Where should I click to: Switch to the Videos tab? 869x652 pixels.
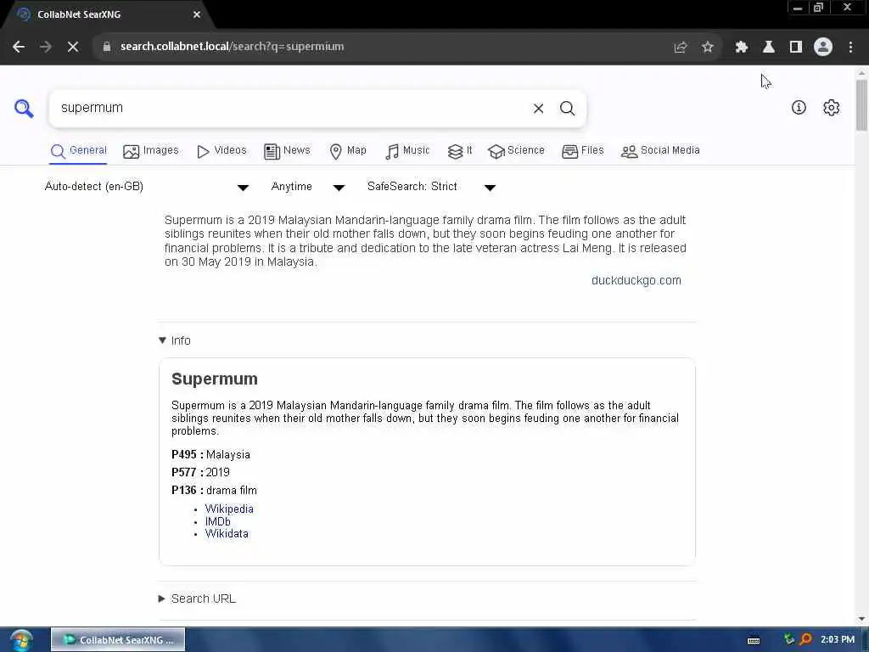[x=221, y=151]
